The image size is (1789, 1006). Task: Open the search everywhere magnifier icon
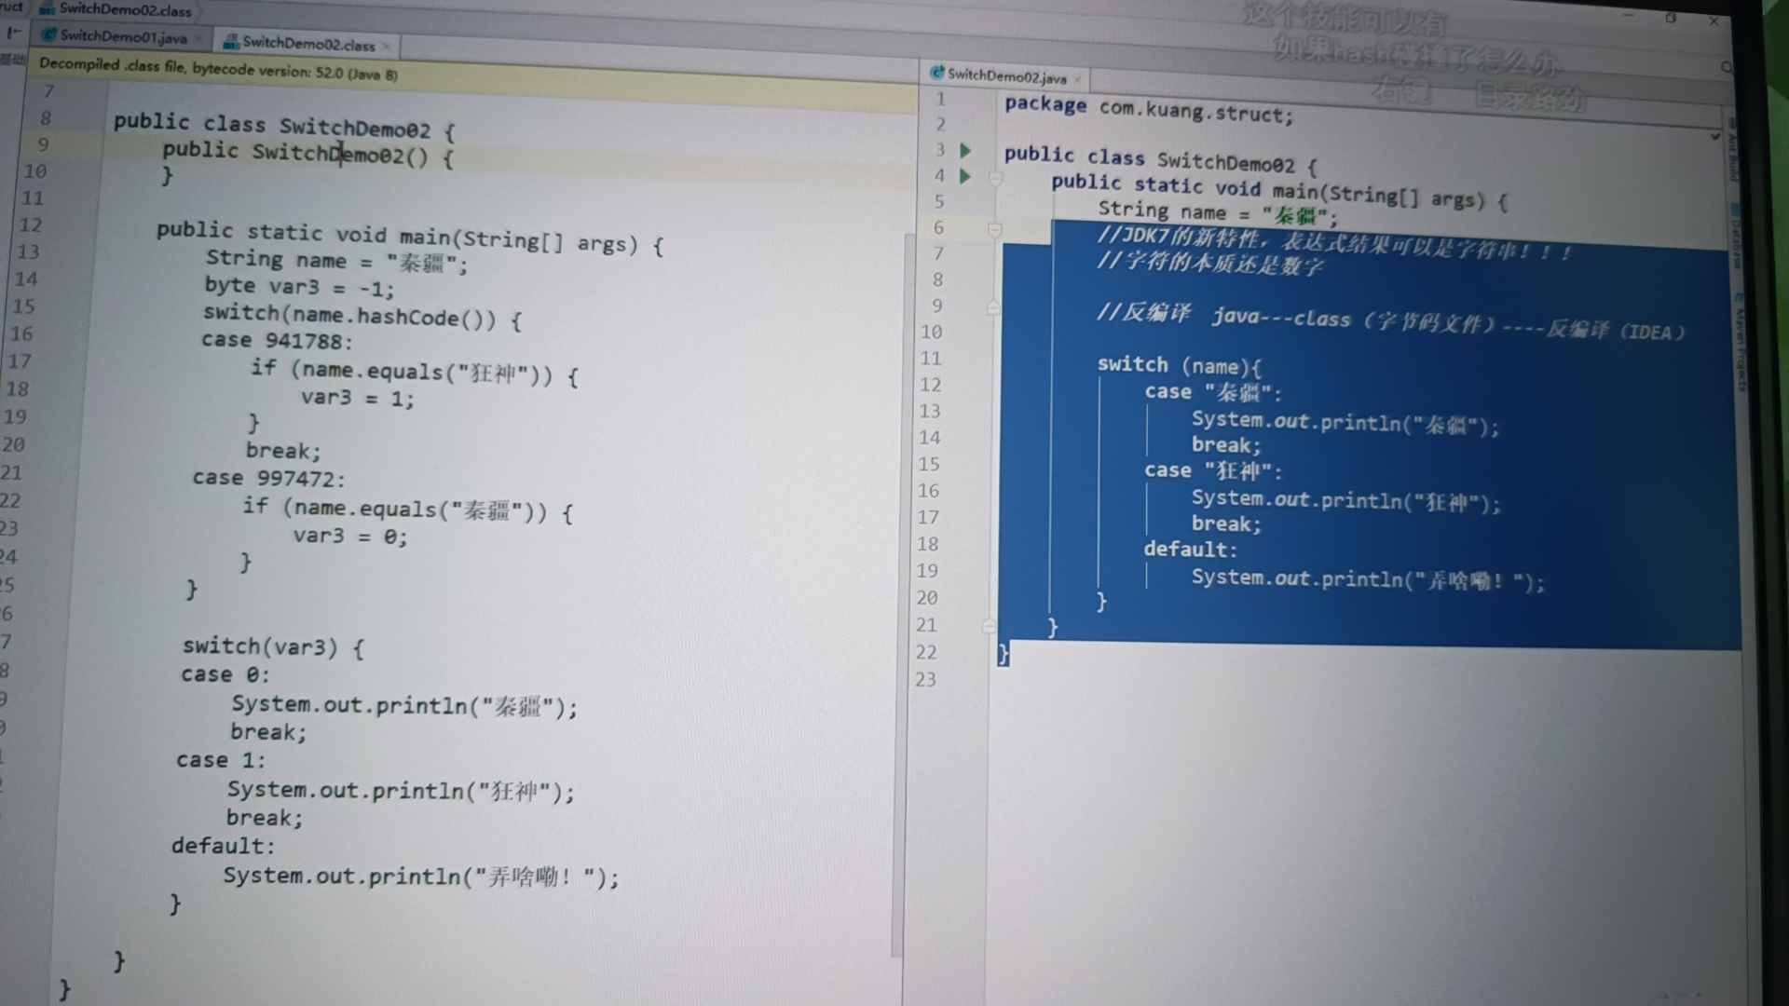(x=1726, y=67)
